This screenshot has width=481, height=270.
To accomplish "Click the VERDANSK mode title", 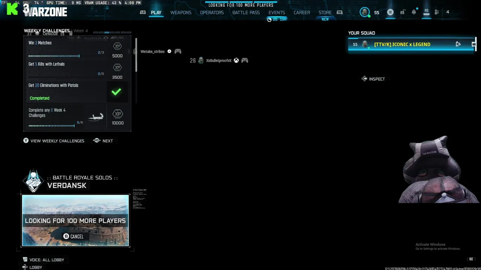I will (67, 185).
